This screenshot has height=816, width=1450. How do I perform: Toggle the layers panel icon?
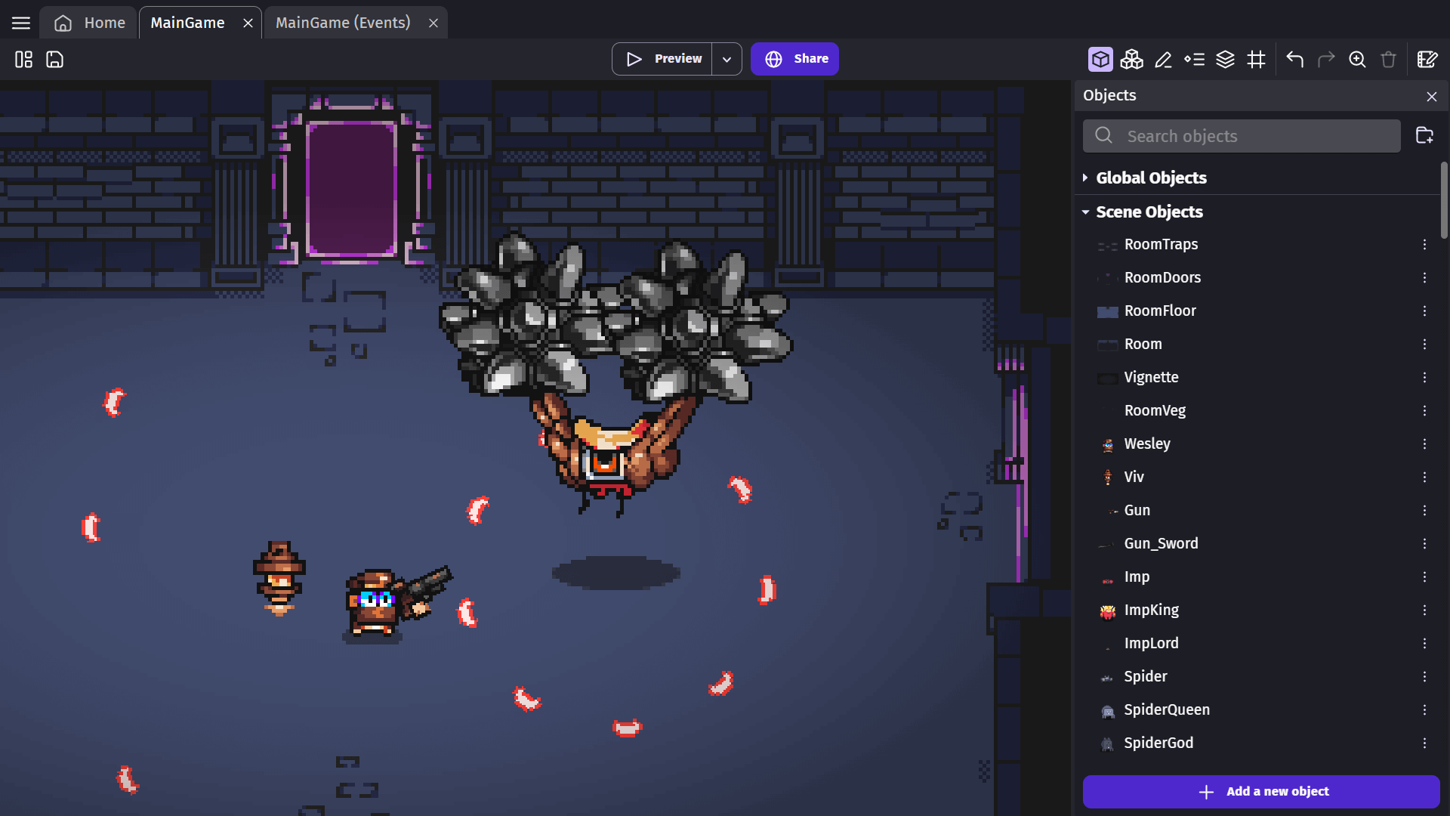click(1226, 60)
